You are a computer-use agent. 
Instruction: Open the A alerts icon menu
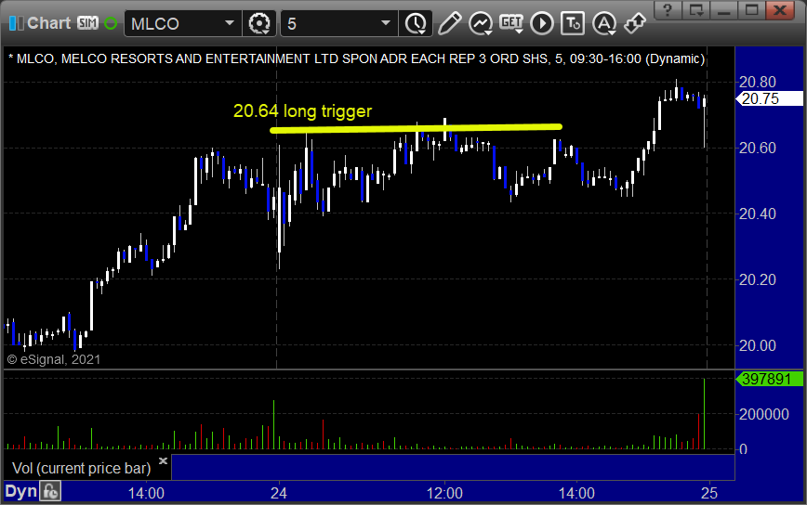point(604,23)
